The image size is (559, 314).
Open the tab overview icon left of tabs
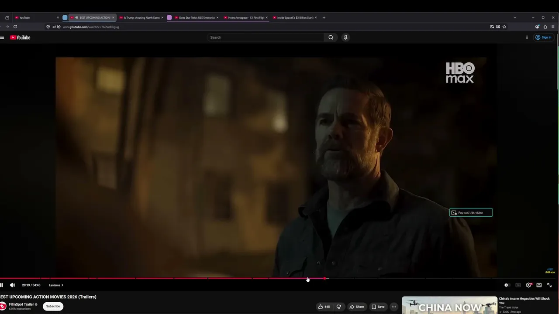(x=7, y=17)
